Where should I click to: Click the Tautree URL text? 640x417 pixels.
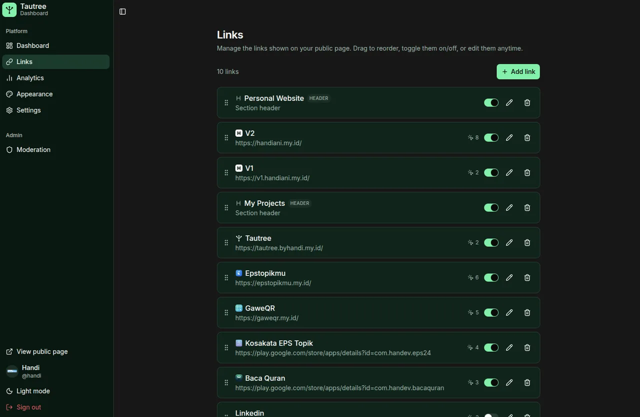(279, 248)
